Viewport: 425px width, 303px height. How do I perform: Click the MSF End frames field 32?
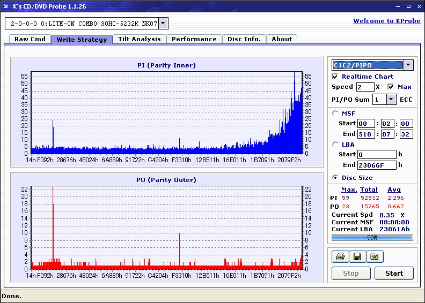(406, 134)
